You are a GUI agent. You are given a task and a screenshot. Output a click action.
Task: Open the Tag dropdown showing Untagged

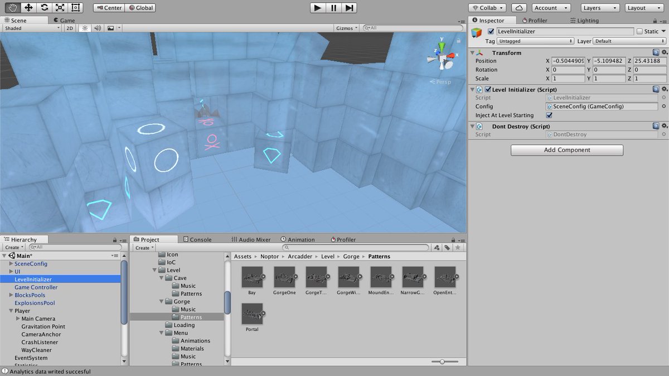(x=535, y=41)
